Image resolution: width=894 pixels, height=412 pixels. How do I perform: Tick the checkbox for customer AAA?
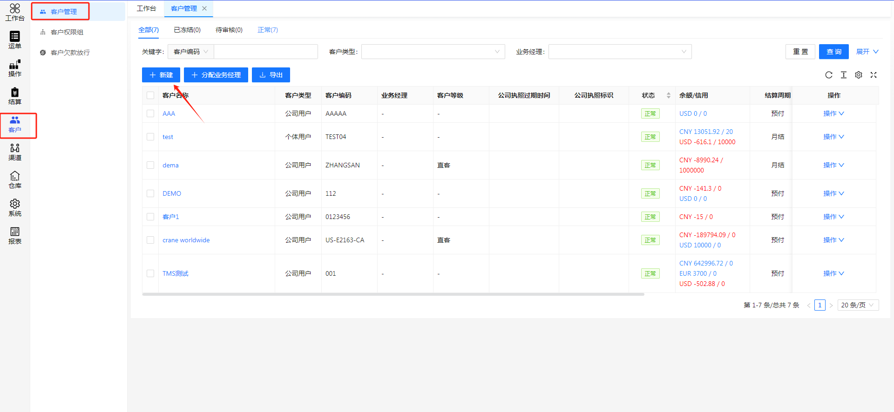pos(150,113)
